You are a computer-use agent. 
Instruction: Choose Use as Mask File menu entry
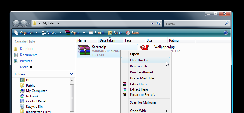[145, 78]
